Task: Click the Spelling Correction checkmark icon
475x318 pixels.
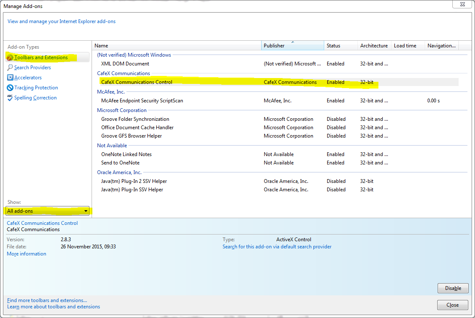Action: click(10, 98)
